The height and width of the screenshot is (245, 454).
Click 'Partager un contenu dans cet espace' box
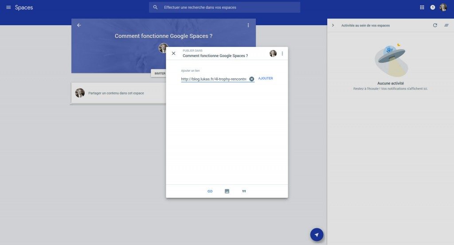119,93
